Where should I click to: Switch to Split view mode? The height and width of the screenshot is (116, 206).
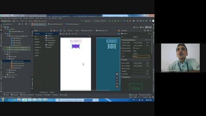142,27
